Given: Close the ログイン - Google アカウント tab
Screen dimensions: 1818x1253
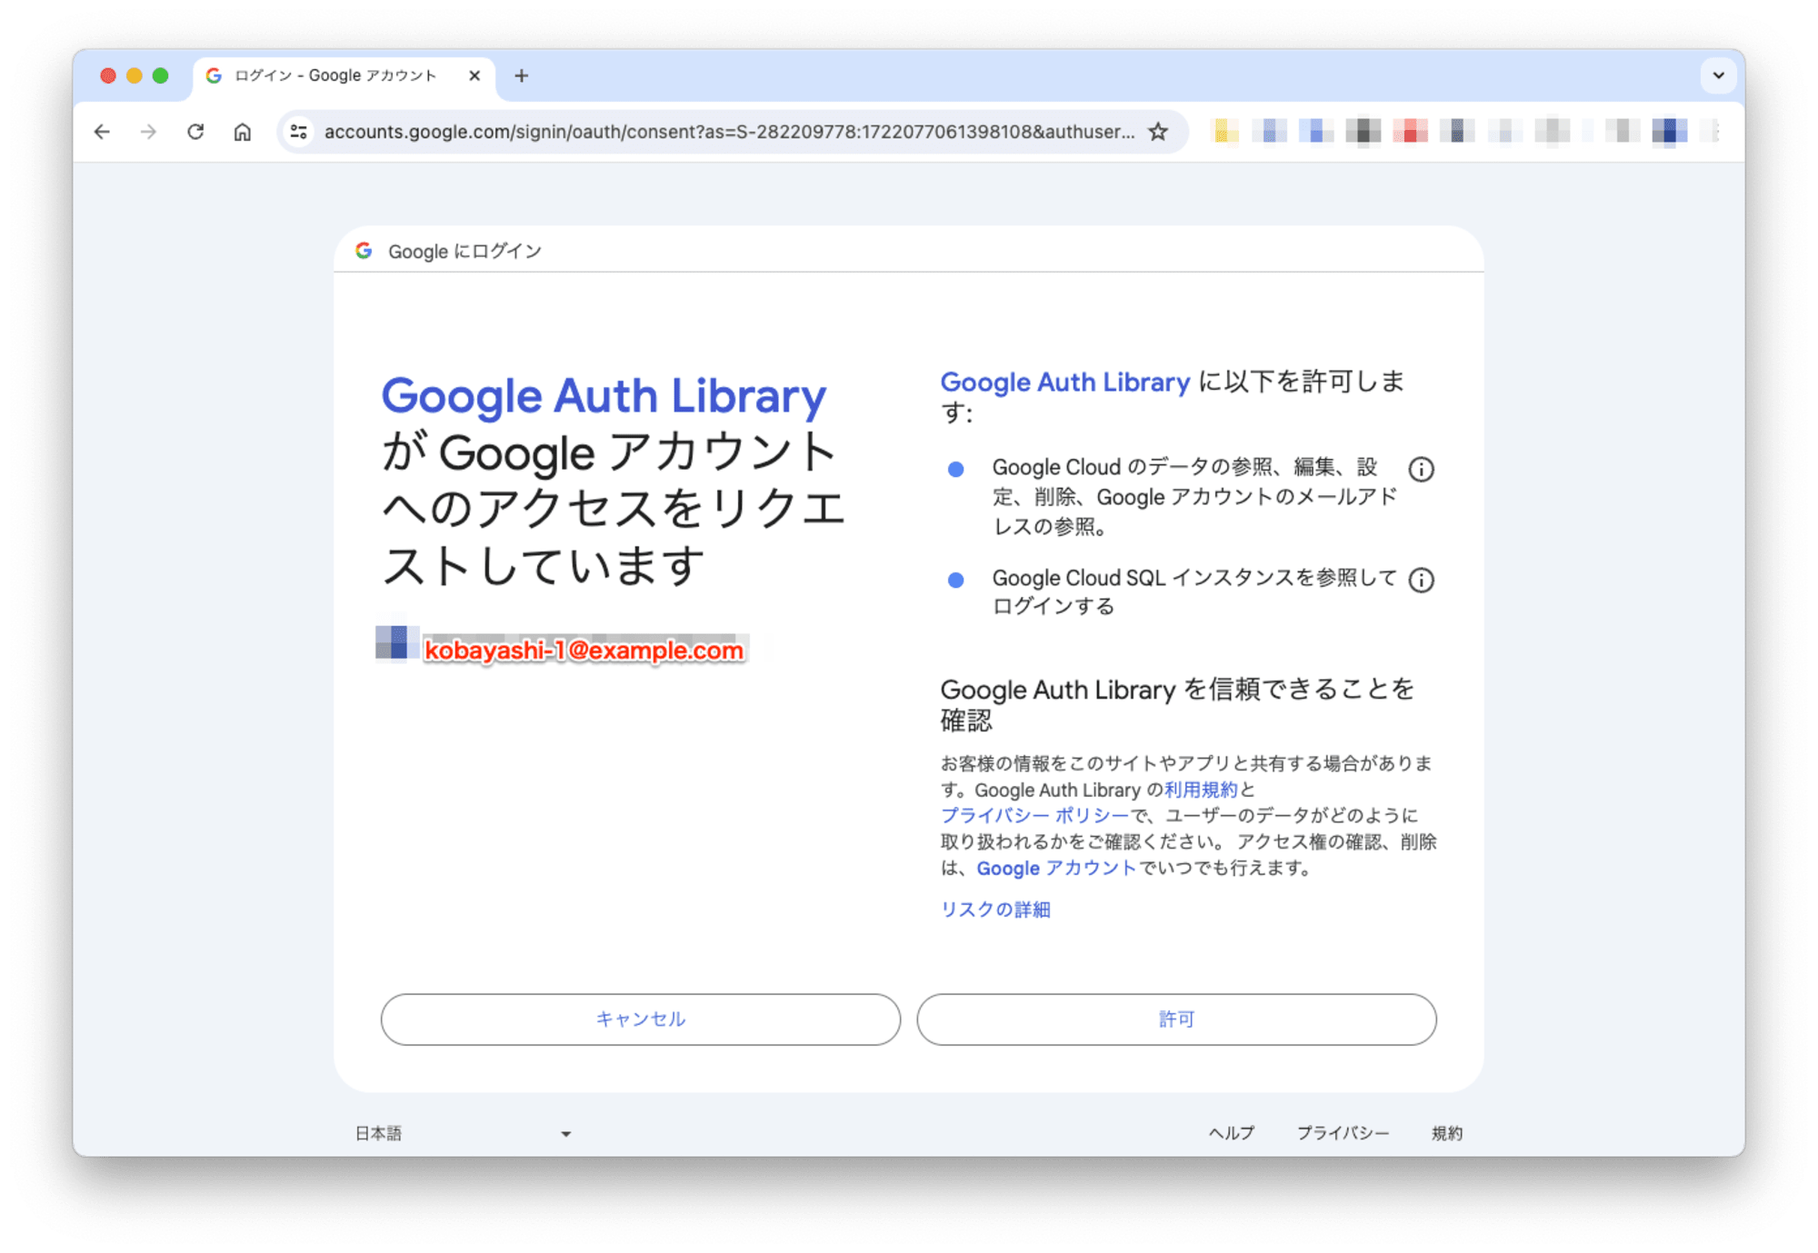Looking at the screenshot, I should point(474,75).
